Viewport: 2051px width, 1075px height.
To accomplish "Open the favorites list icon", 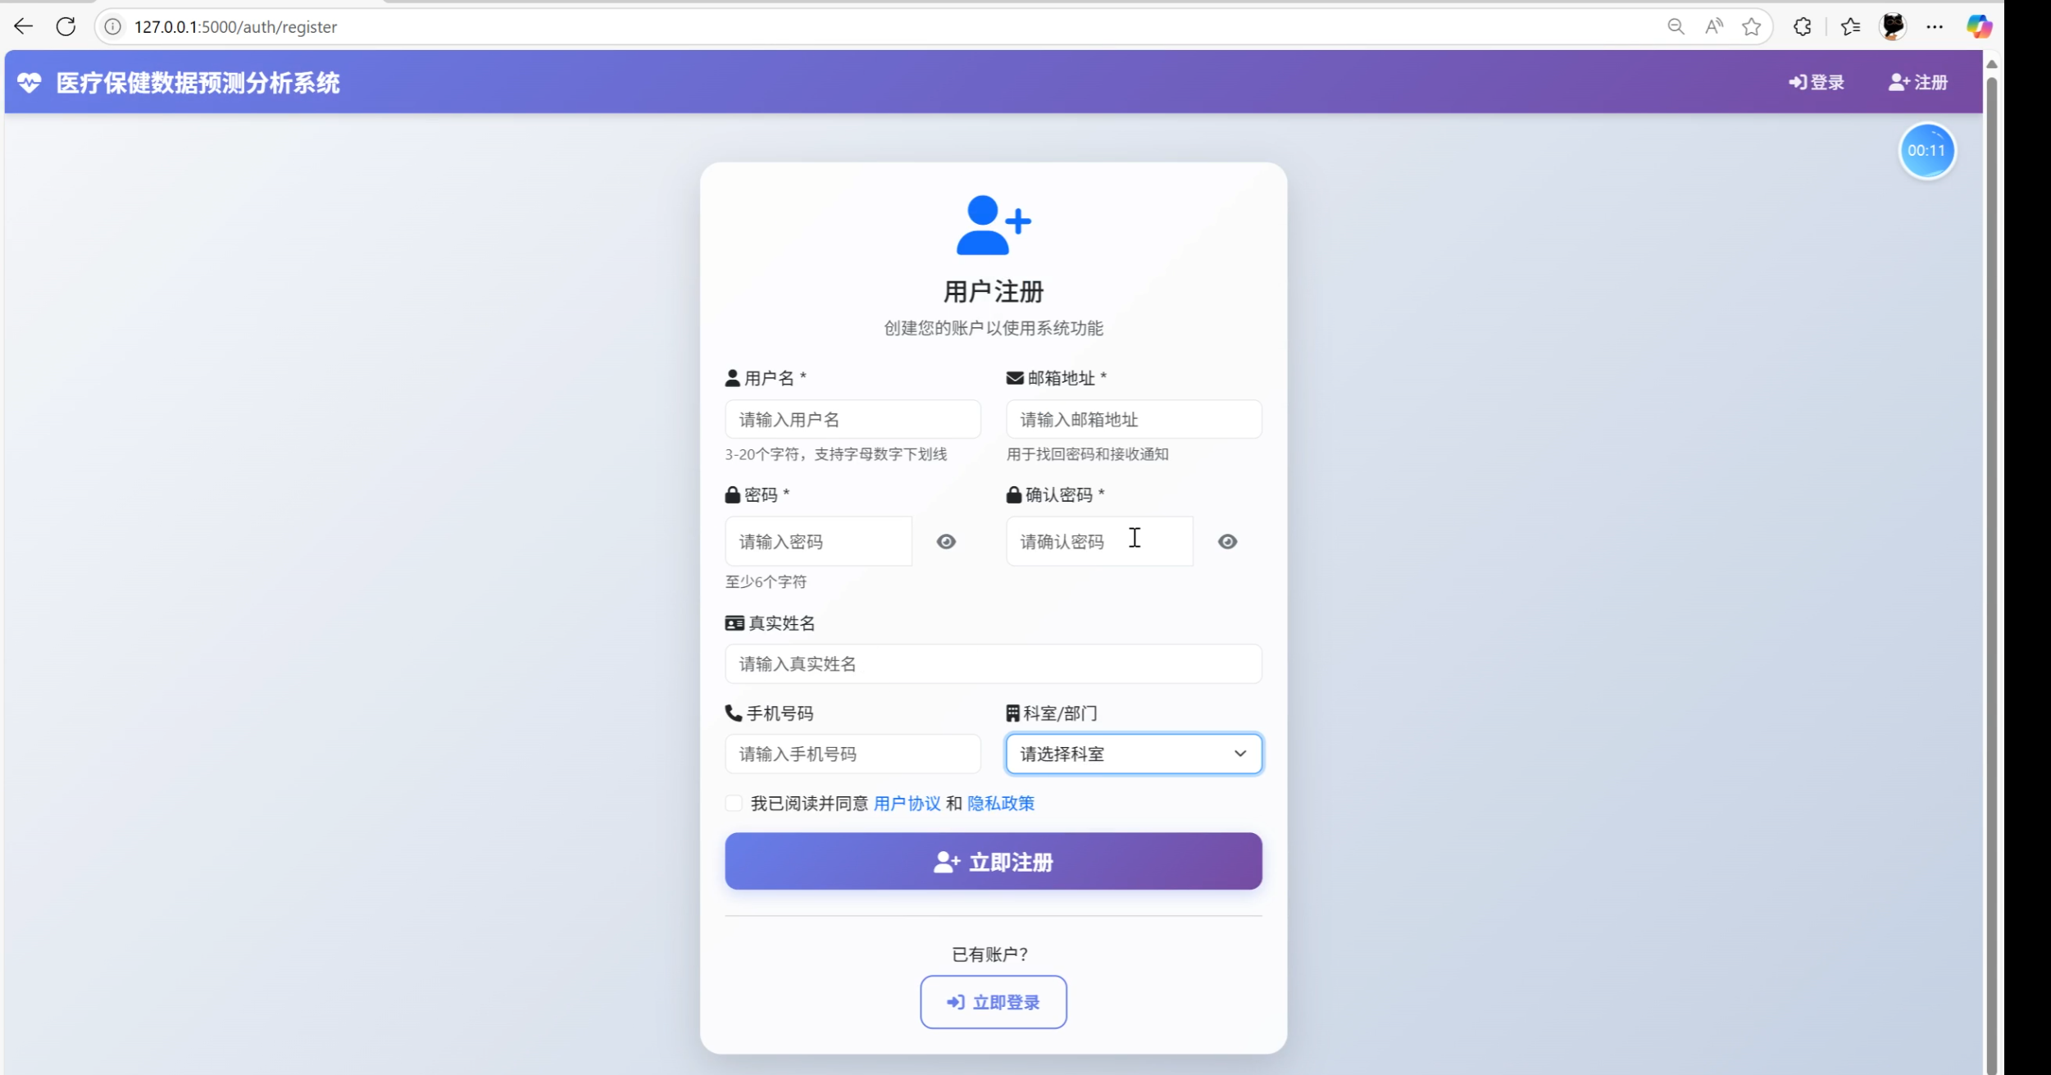I will (x=1850, y=26).
